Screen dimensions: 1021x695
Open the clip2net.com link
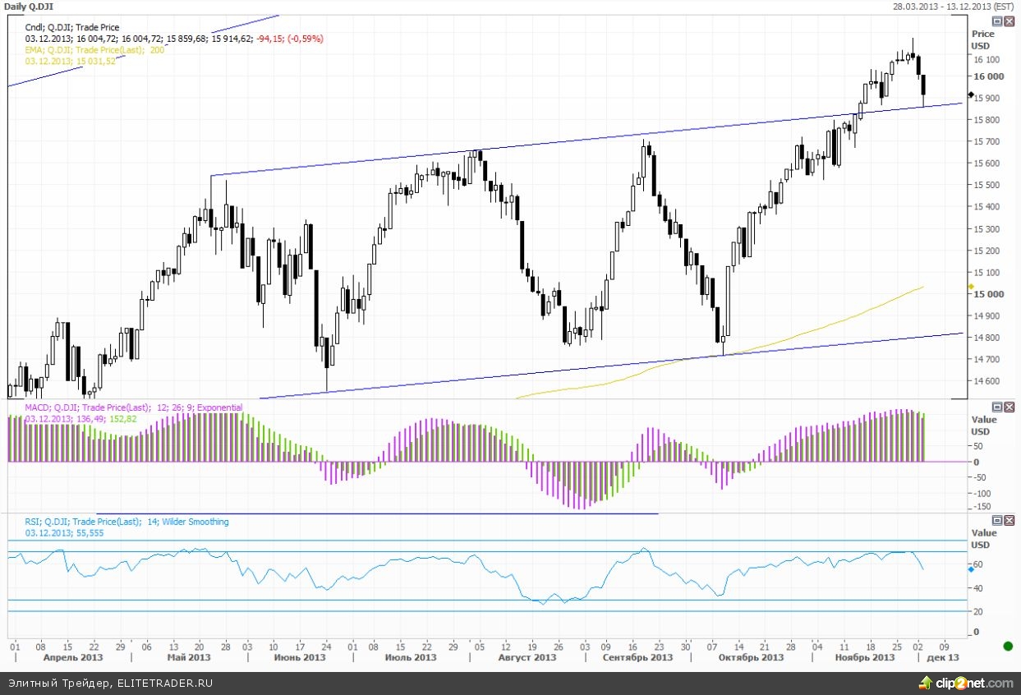pyautogui.click(x=973, y=683)
